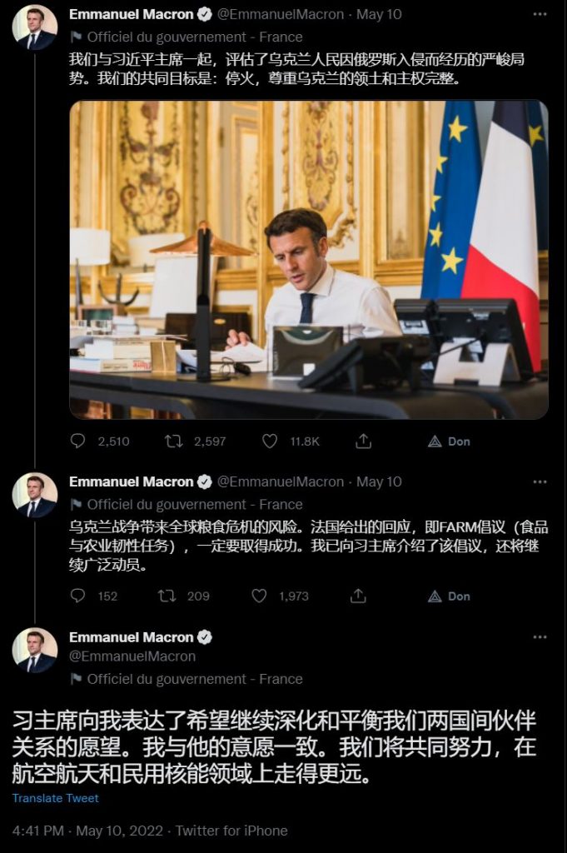567x853 pixels.
Task: Retweet the first tweet with 2,597 retweets
Action: pos(174,441)
